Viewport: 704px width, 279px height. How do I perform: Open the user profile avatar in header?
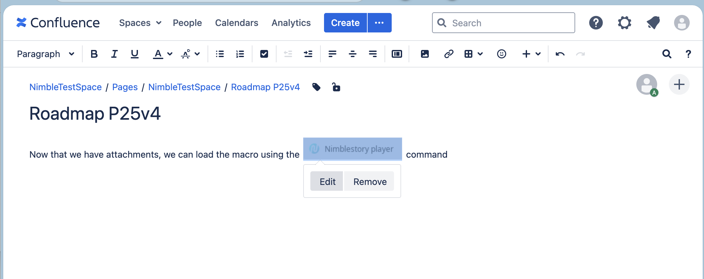pos(682,23)
